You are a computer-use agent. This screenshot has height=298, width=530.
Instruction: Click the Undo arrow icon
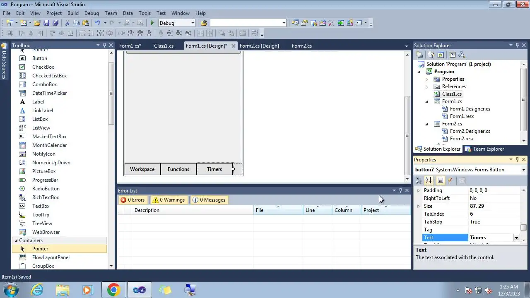[x=97, y=23]
